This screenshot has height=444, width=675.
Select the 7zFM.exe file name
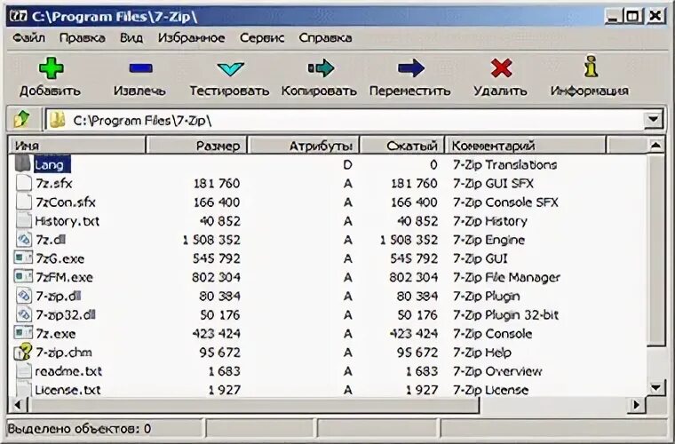tap(64, 277)
